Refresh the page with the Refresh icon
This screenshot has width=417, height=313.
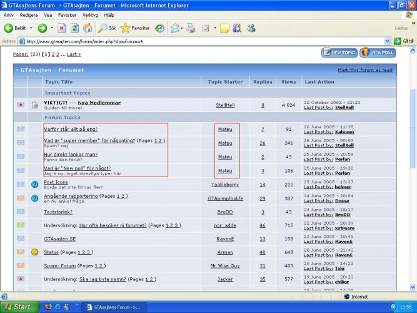(x=74, y=28)
